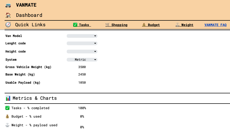The image size is (230, 138).
Task: Click the green checkmark icon in the Tasks link
Action: coord(75,25)
